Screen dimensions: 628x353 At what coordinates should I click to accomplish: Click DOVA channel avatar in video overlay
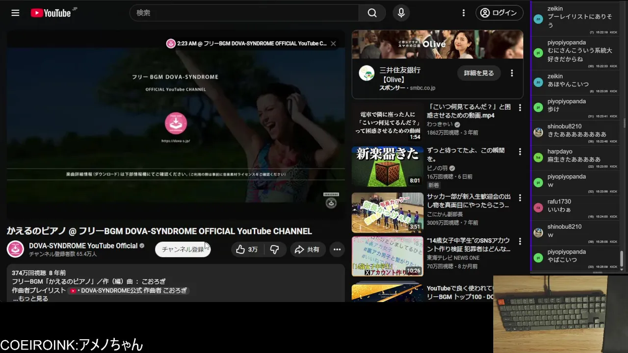click(171, 44)
